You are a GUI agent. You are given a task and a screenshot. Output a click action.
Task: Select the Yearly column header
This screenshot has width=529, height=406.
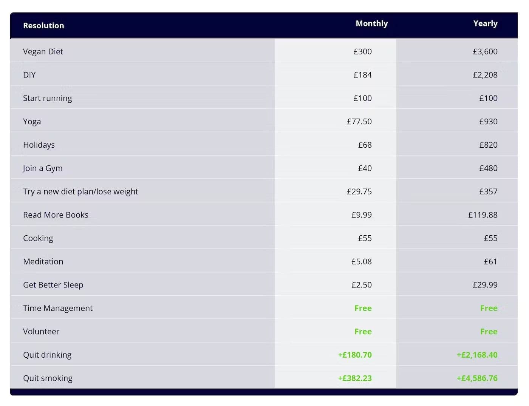tap(485, 23)
